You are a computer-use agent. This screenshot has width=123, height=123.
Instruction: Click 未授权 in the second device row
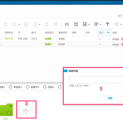tap(61, 44)
